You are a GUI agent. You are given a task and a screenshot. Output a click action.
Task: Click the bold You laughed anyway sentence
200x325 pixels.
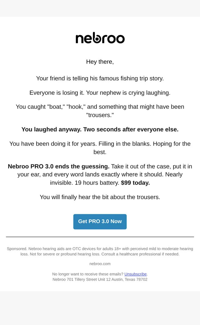coord(100,129)
